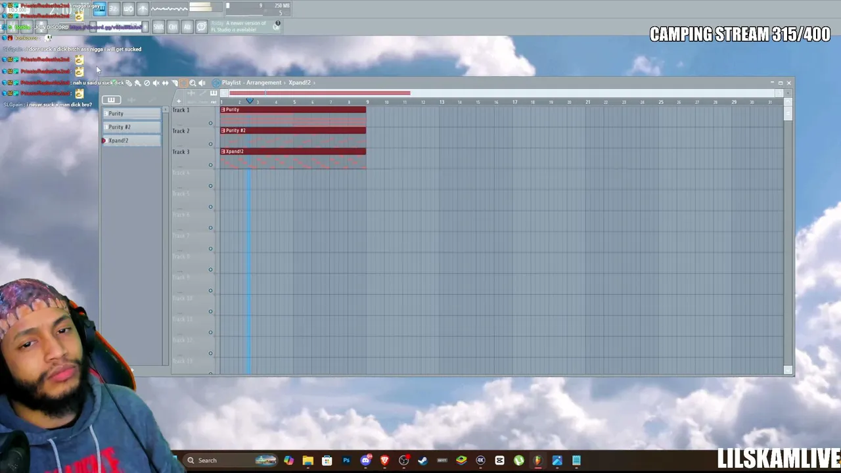This screenshot has height=473, width=841.
Task: Toggle mute switch on Track 2
Action: (211, 144)
